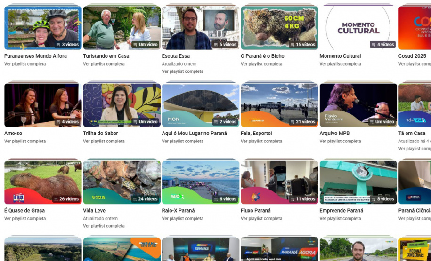
Task: Open the Vida Leve playlist thumbnail
Action: (x=122, y=182)
